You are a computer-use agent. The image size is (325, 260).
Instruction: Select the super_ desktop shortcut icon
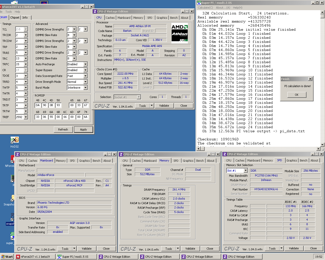(12, 236)
